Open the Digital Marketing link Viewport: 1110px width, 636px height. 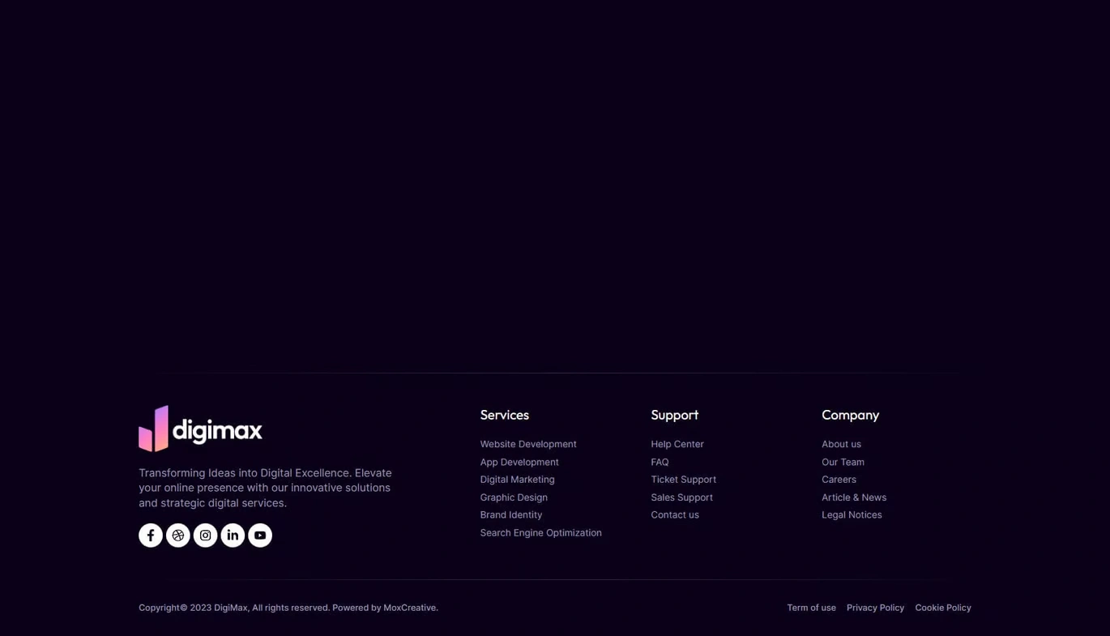(x=517, y=480)
